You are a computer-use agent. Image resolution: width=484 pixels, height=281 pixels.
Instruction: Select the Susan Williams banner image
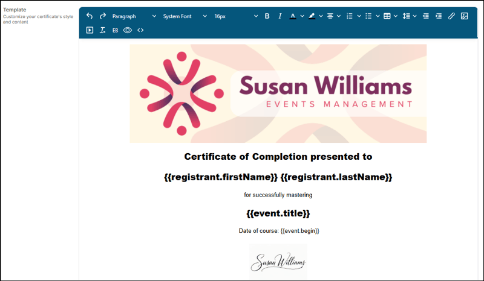coord(278,93)
